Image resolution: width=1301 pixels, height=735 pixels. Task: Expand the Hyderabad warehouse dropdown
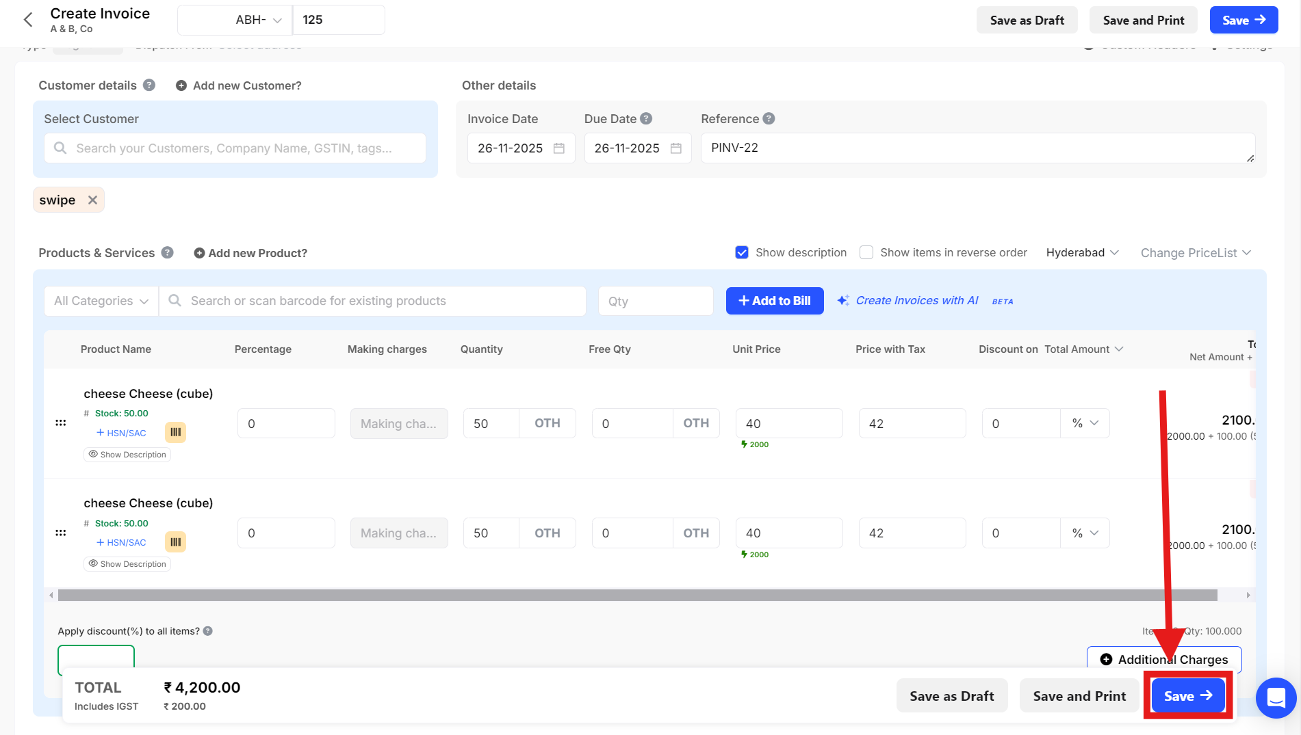[1082, 253]
